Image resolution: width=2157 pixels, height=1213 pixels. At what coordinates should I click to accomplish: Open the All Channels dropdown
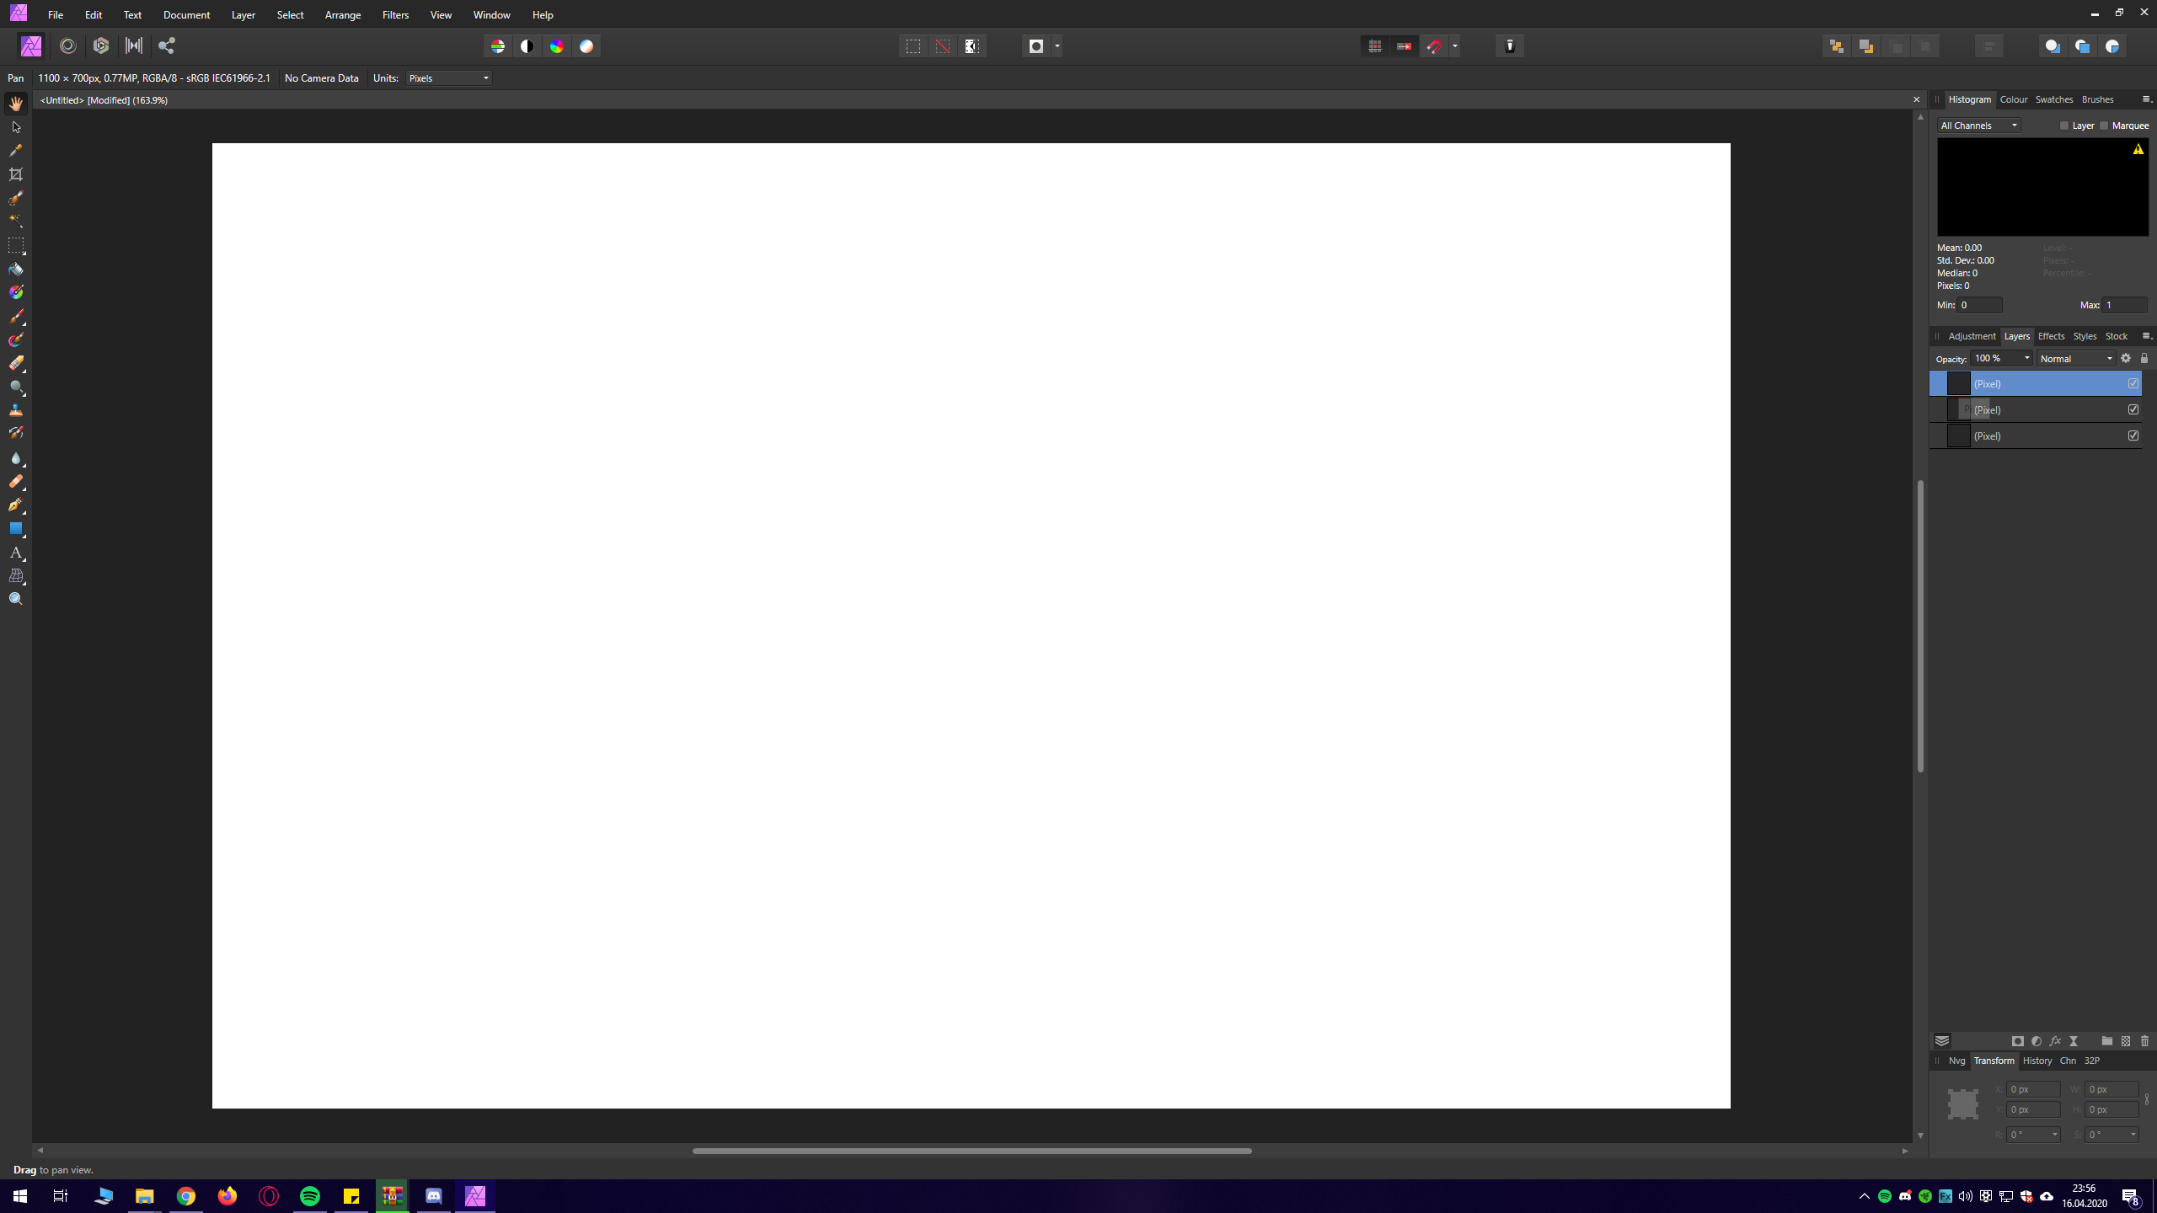(1978, 126)
